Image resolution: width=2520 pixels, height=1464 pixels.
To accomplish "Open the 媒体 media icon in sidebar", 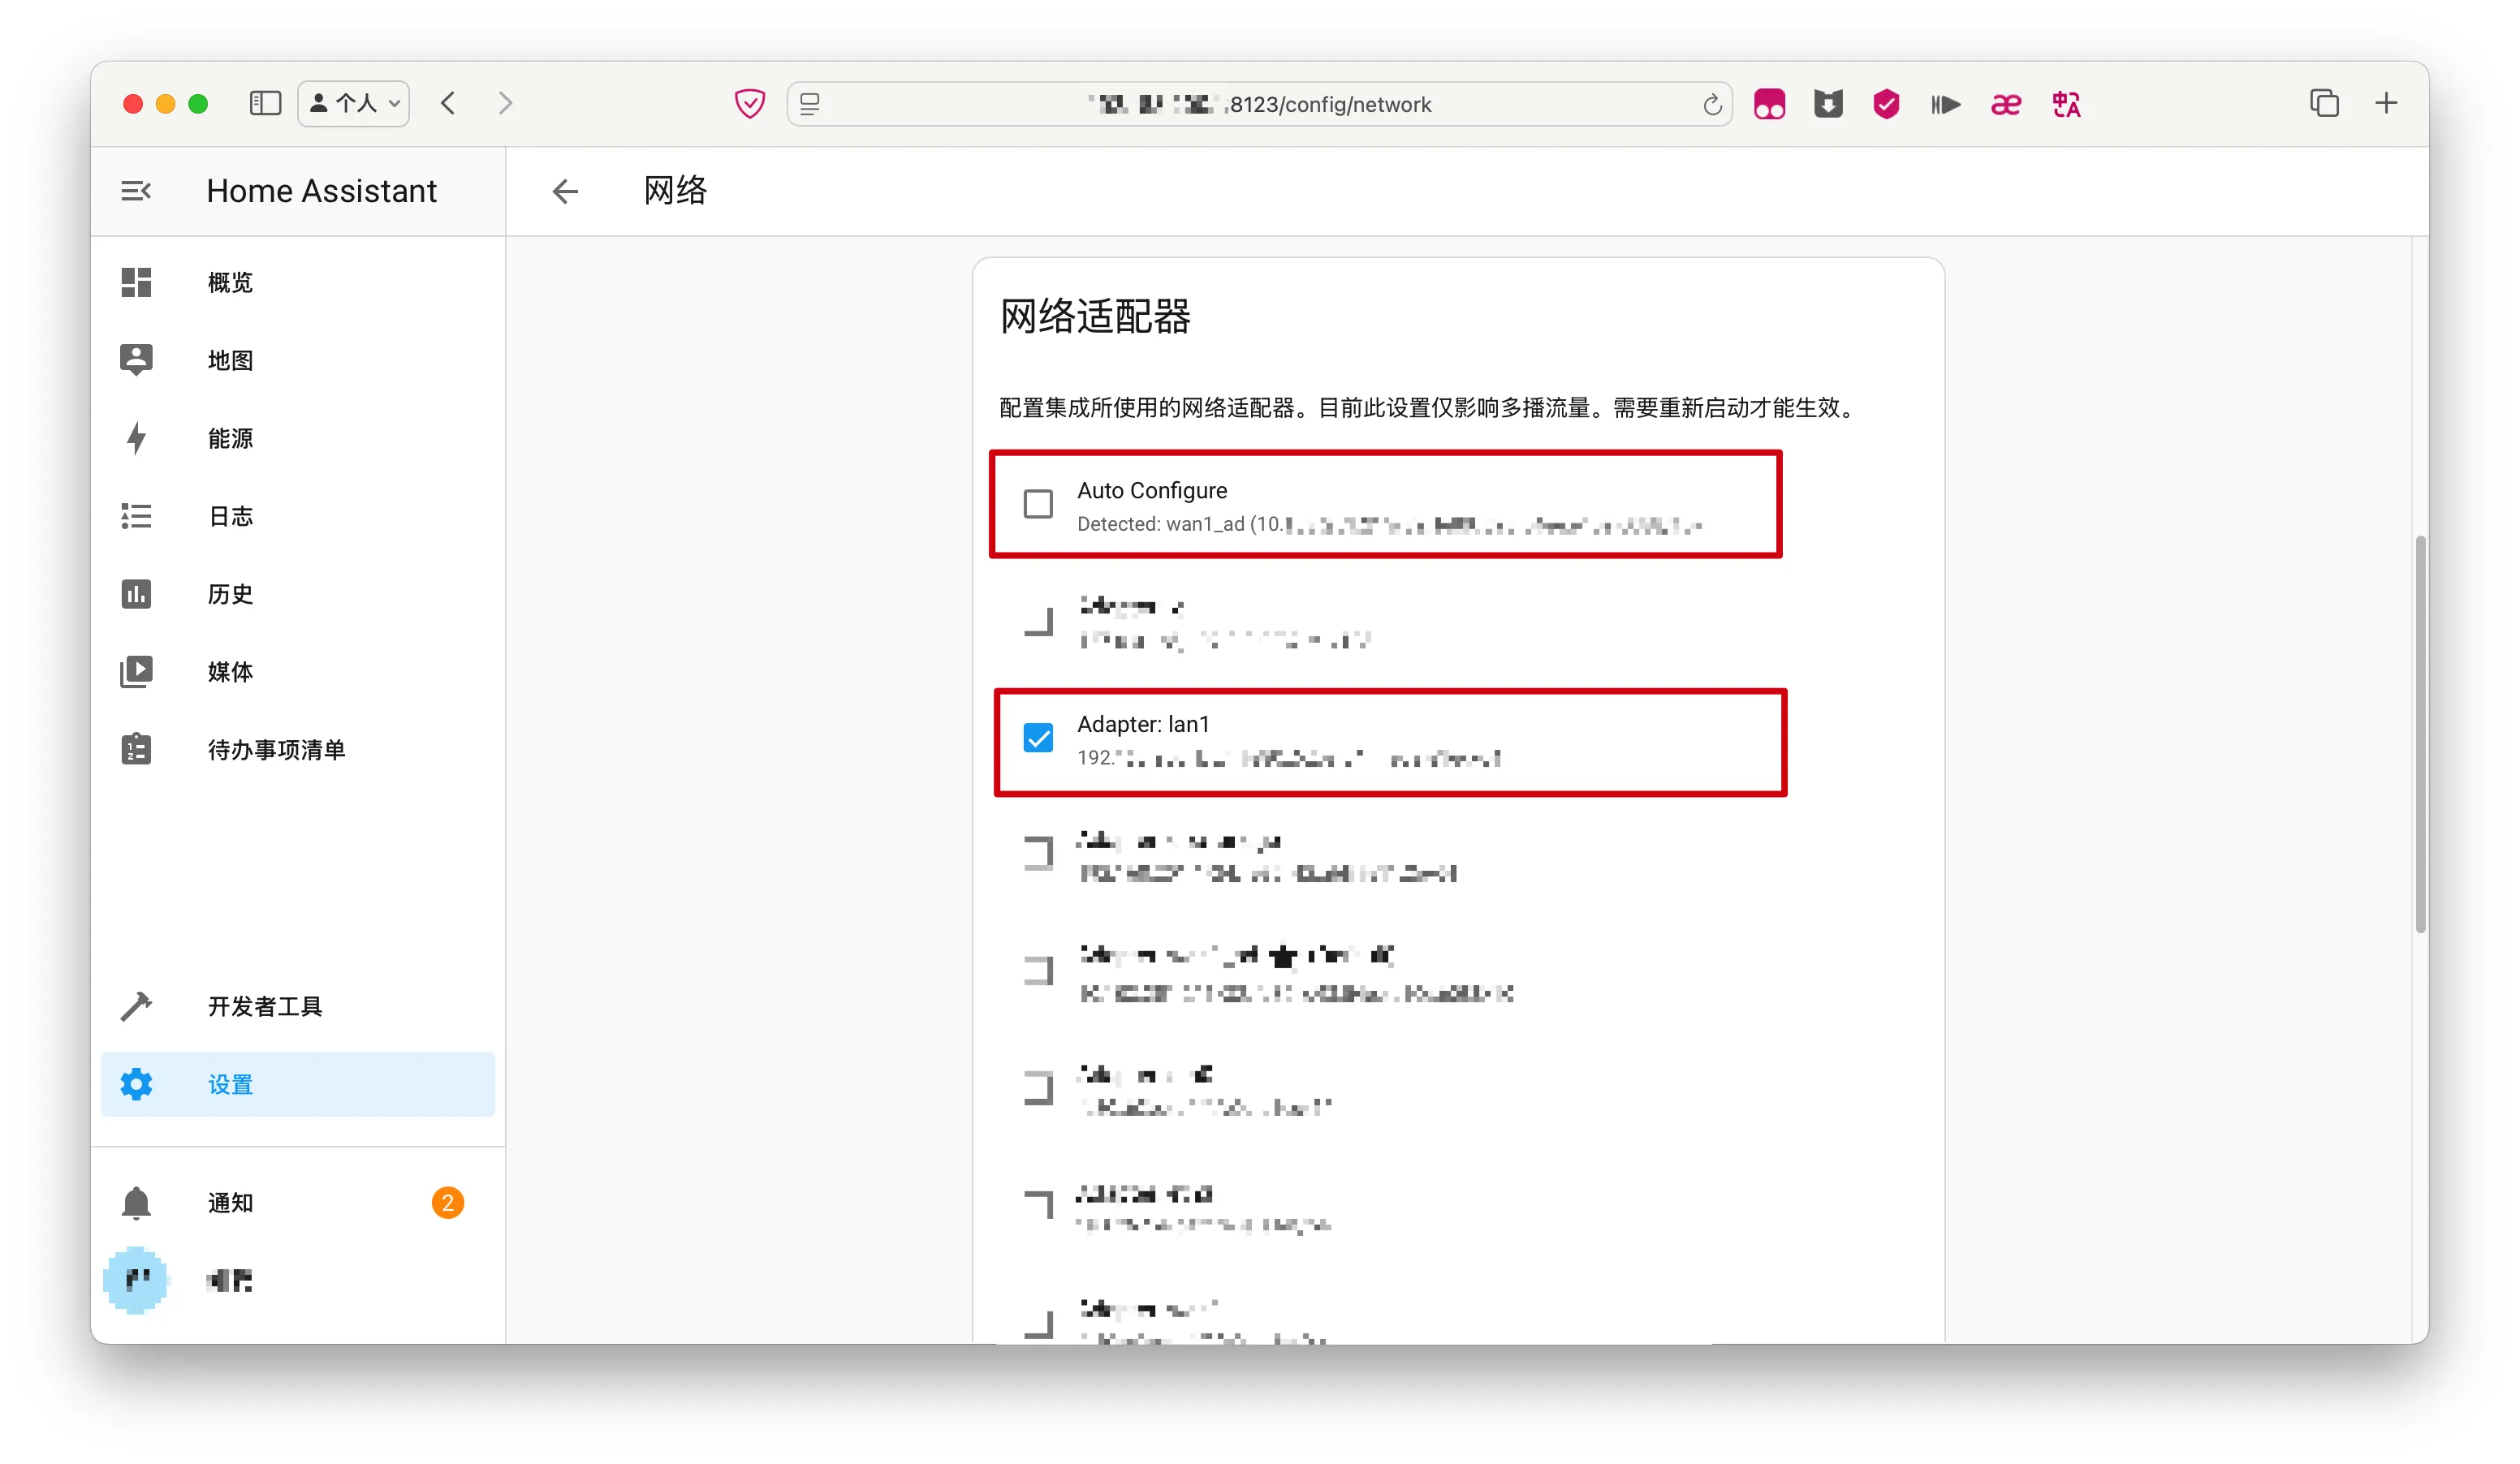I will (x=136, y=672).
